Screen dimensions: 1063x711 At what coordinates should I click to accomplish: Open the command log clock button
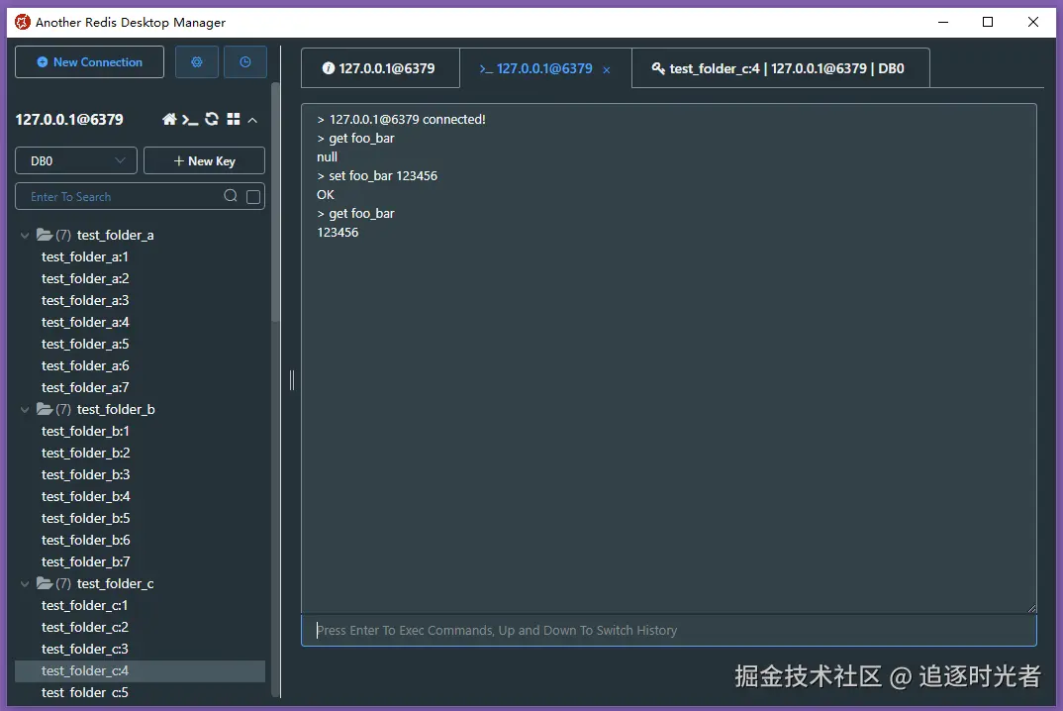click(x=245, y=61)
